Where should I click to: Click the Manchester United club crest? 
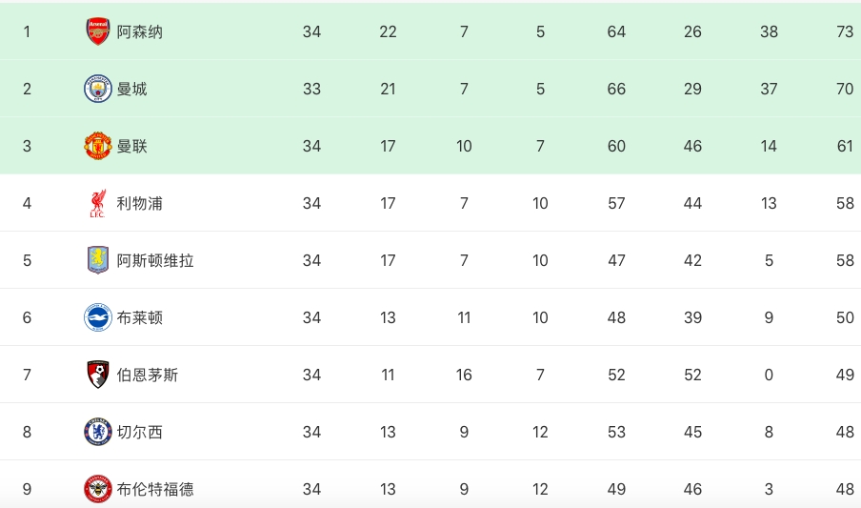[98, 146]
